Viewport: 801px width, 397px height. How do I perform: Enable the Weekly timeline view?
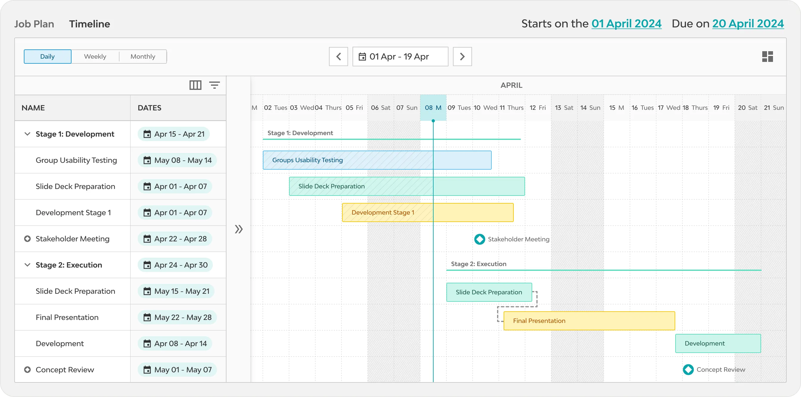click(95, 56)
